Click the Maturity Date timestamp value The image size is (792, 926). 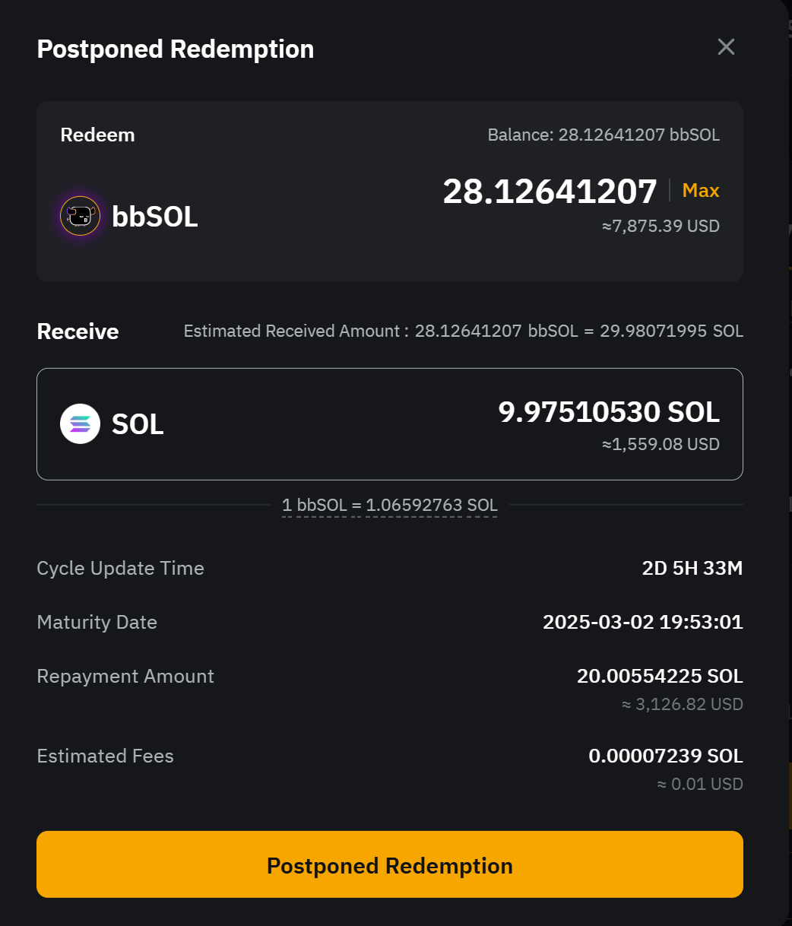point(642,623)
